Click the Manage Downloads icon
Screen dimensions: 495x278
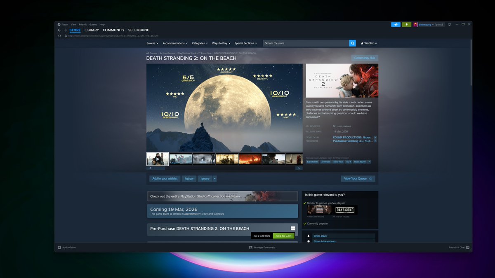tap(251, 248)
